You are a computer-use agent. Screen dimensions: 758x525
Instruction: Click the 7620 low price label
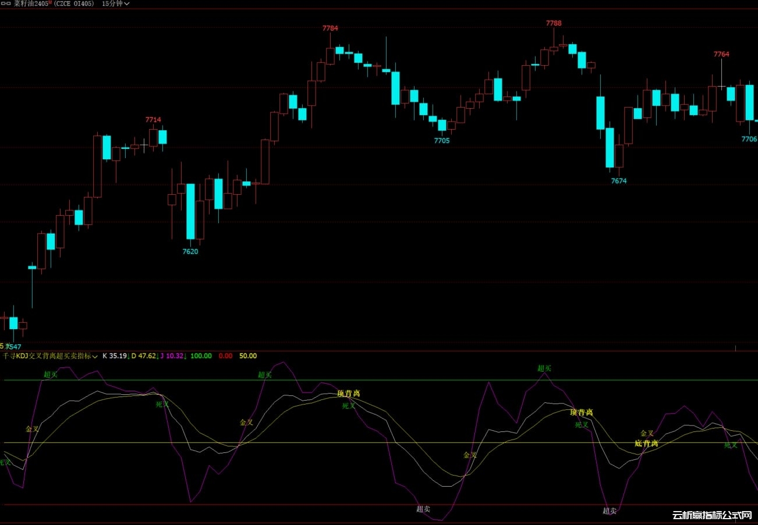(190, 252)
